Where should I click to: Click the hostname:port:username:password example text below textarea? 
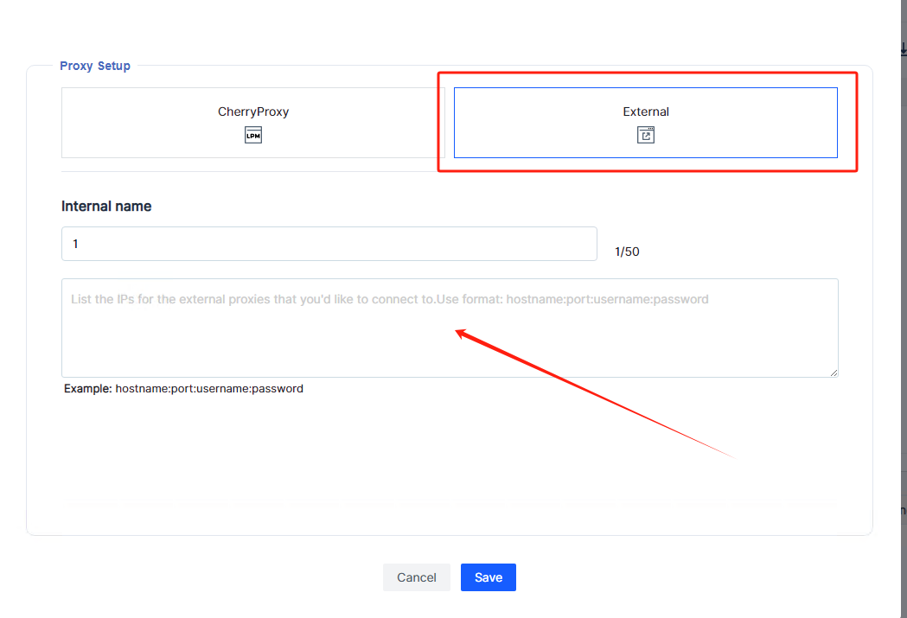pos(209,389)
